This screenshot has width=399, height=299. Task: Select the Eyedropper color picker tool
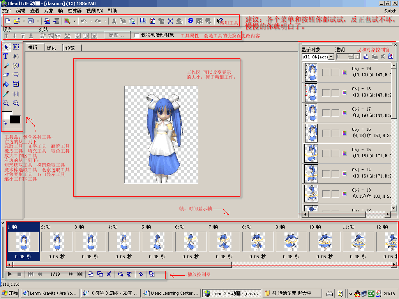(x=6, y=94)
